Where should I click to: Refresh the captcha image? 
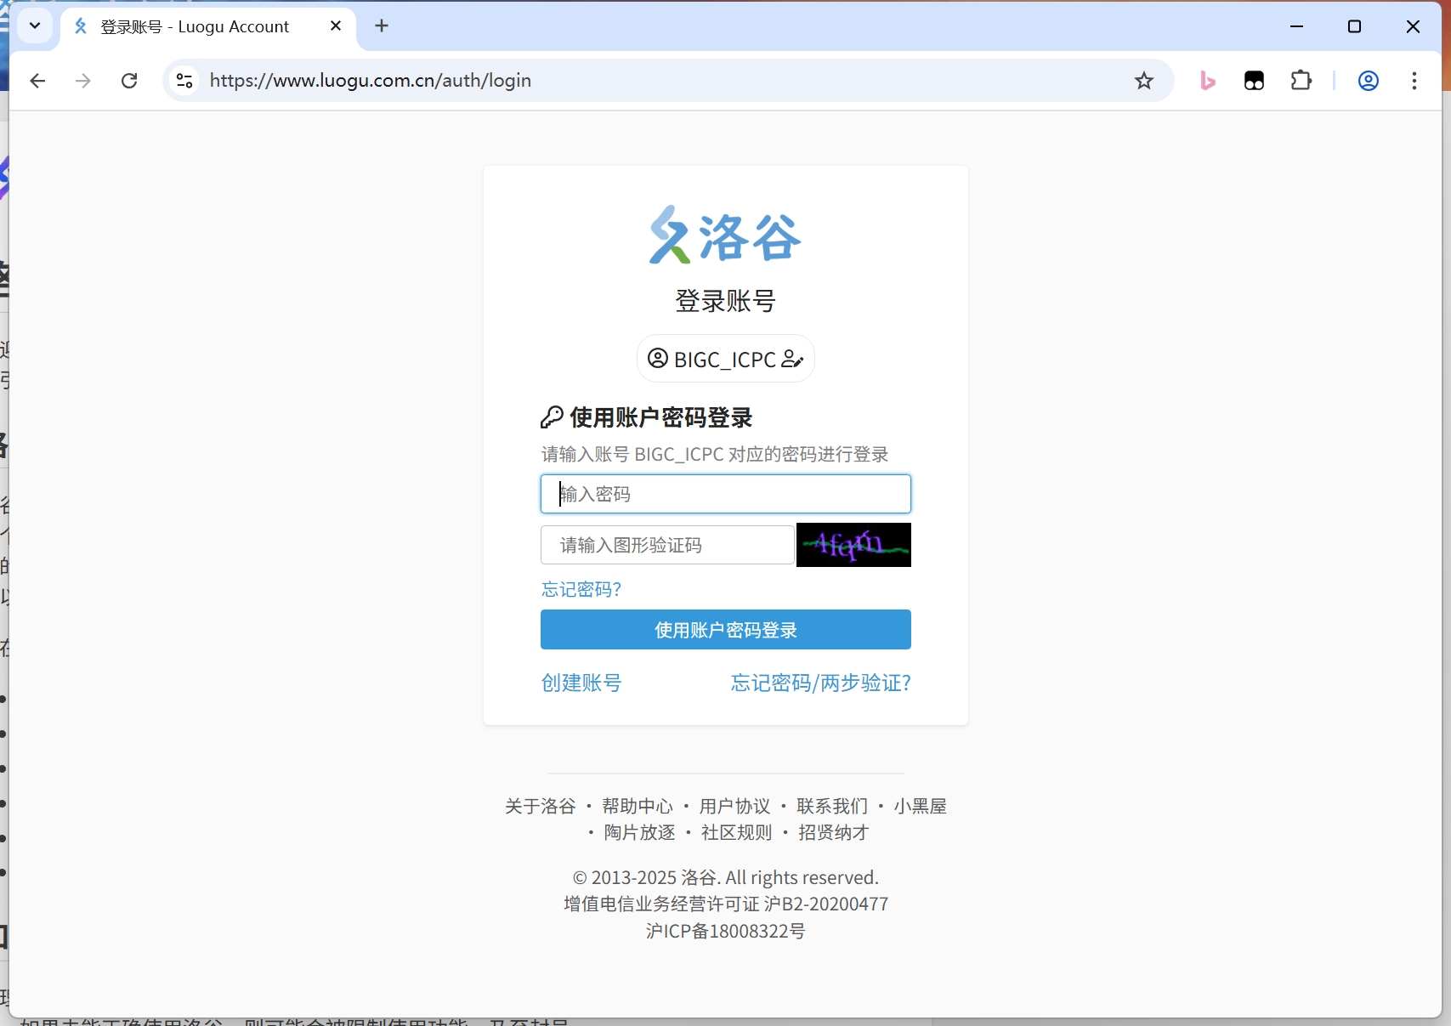[x=853, y=545]
